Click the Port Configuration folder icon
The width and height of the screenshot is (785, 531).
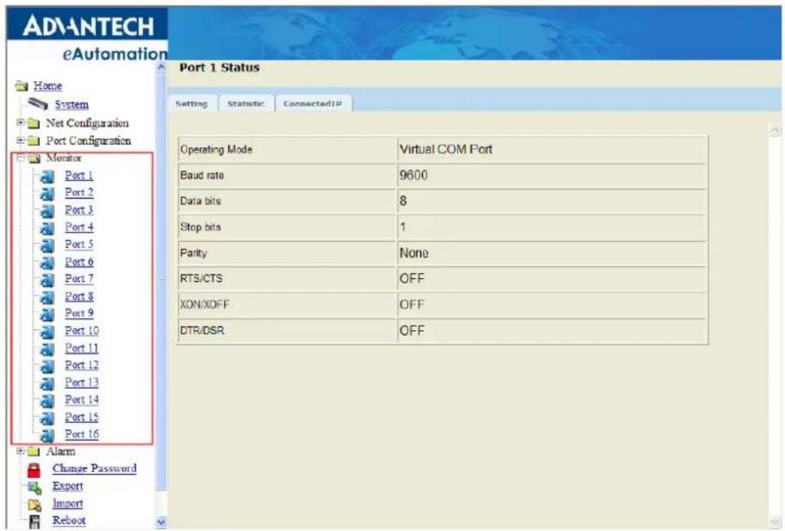pyautogui.click(x=34, y=141)
